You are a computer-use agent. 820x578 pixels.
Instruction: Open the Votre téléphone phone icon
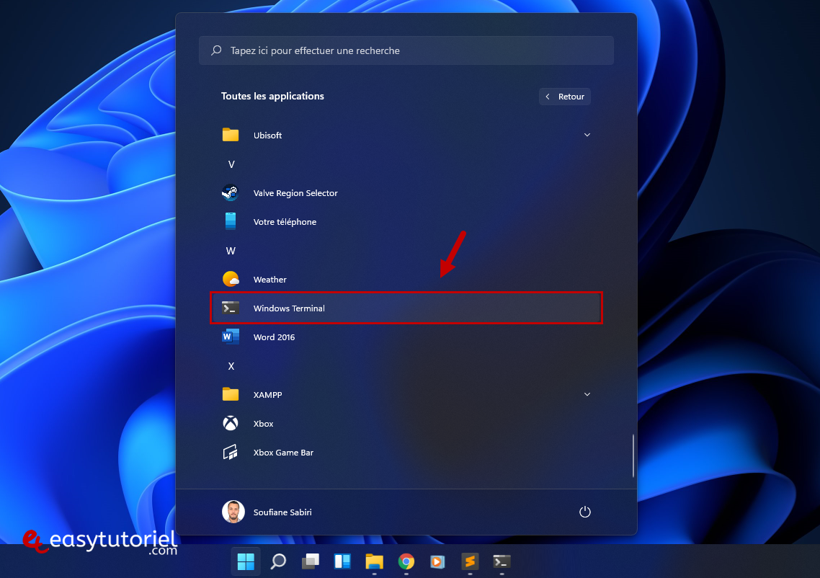230,221
